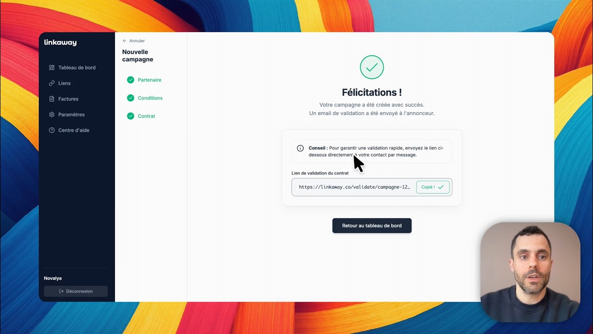Click the contract validation link field
Viewport: 593px width, 334px height.
(354, 187)
